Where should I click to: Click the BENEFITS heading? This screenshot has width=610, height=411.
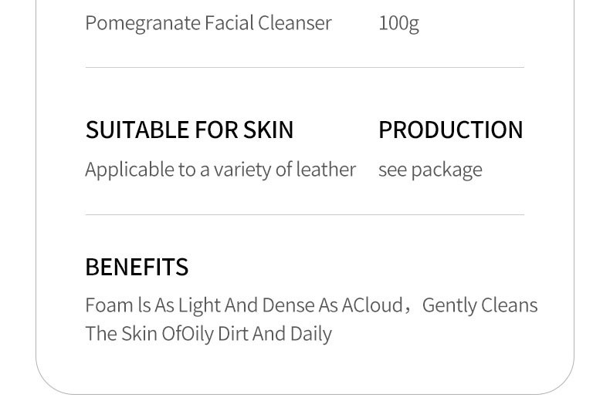tap(137, 267)
